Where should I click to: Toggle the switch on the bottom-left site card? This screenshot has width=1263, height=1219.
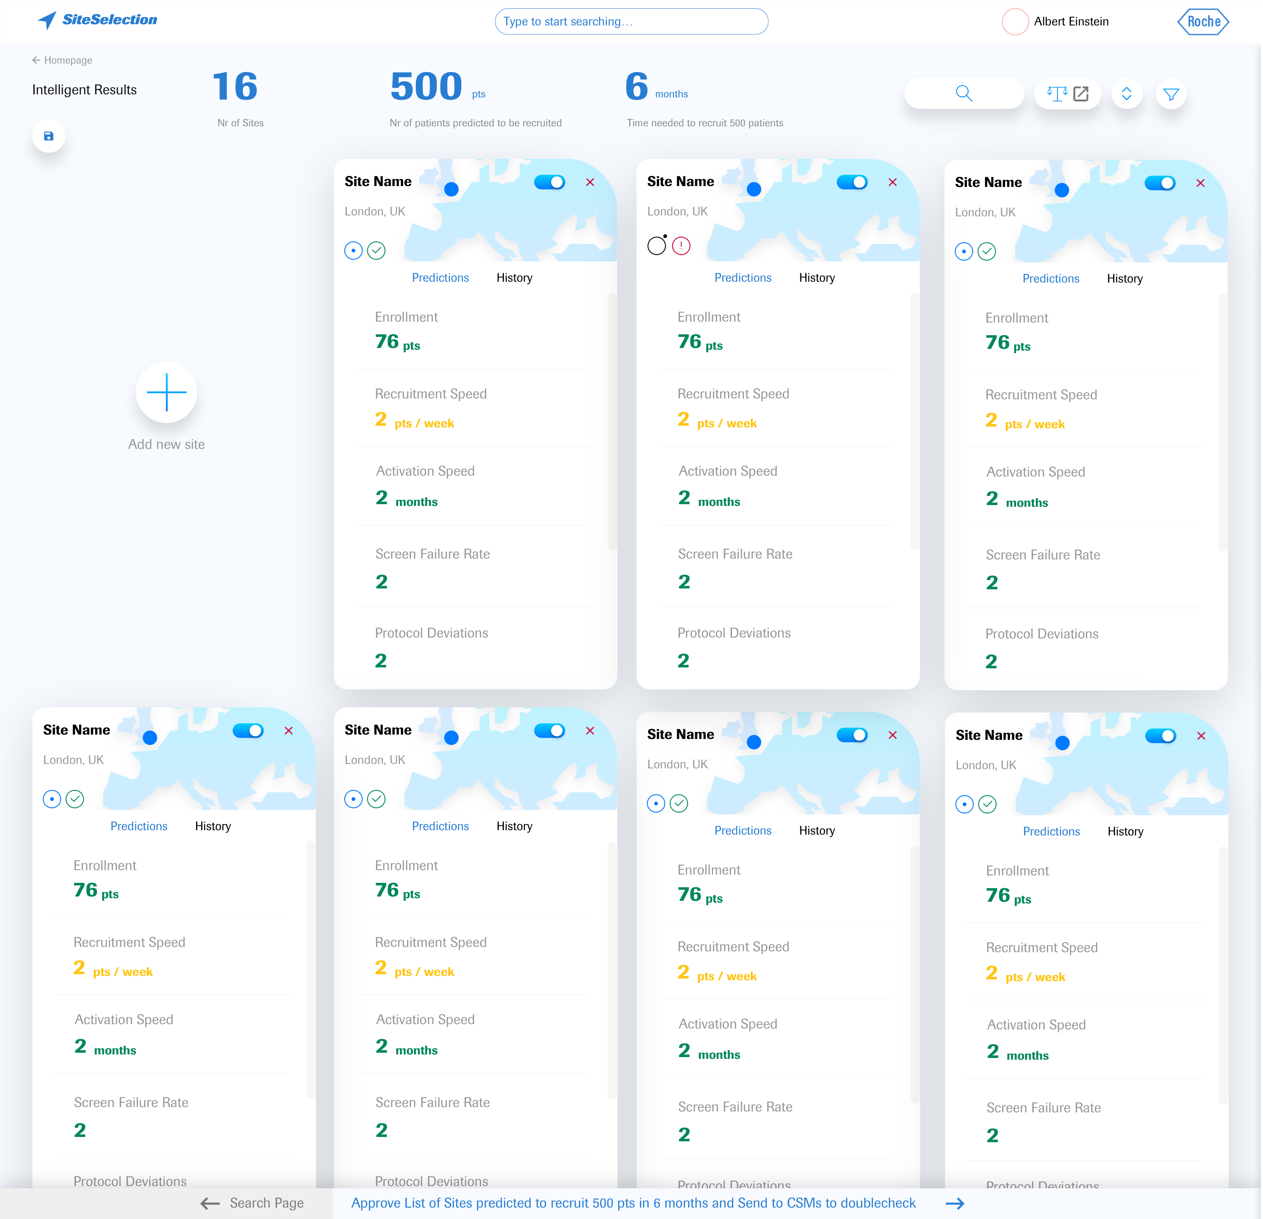(248, 730)
